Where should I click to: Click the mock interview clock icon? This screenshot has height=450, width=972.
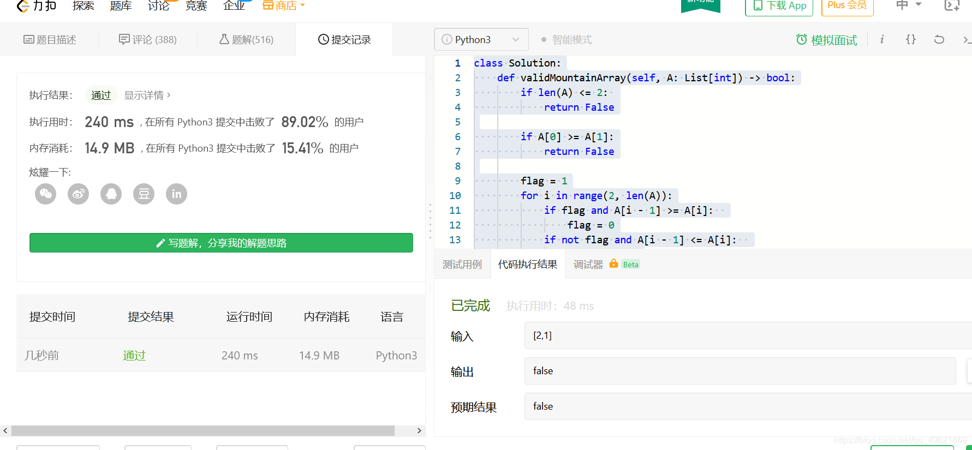(802, 39)
